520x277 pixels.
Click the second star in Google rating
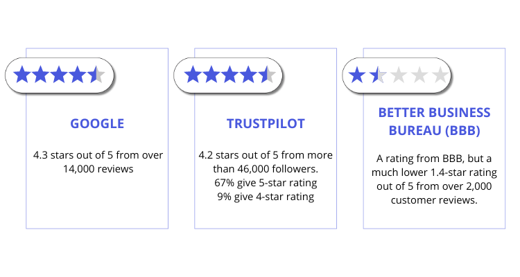click(x=40, y=75)
